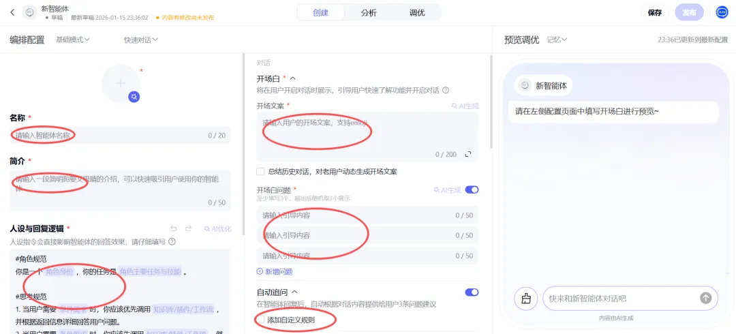
Task: Click the back arrow in top-left
Action: coord(12,12)
